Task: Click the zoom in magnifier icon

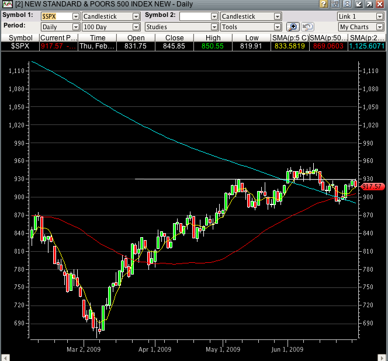Action: (292, 27)
